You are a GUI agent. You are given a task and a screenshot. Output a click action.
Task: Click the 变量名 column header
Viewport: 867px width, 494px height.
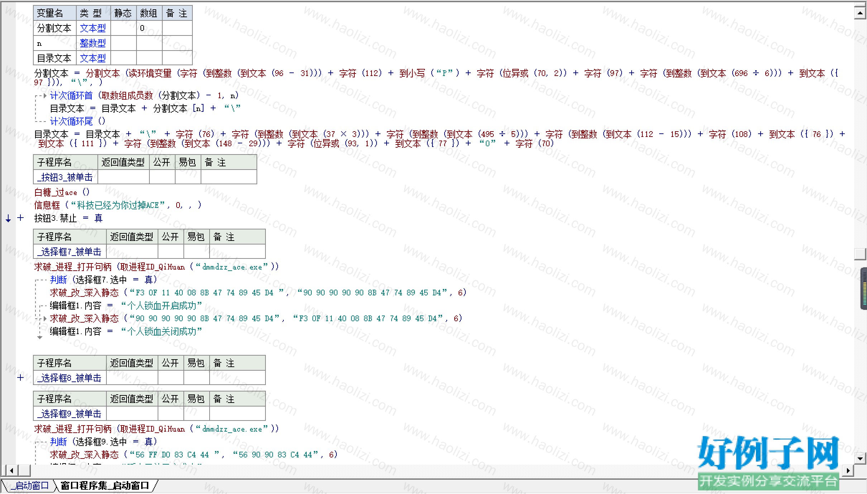click(x=55, y=13)
